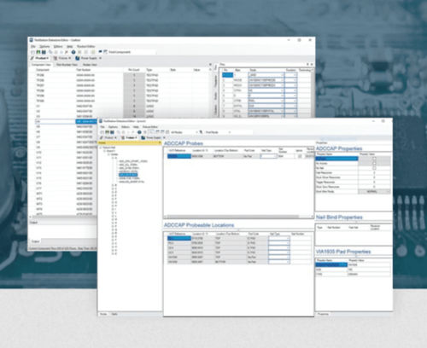Close the Pins panel in back window
This screenshot has height=348, width=427.
point(312,65)
